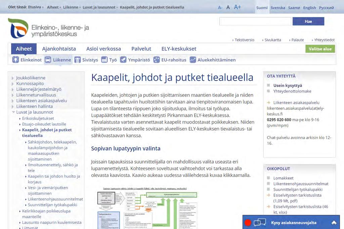Open Suunnittelijan työkalupakki shortcut in Oikopolut
Viewport: 344px width, 229px height.
[298, 189]
